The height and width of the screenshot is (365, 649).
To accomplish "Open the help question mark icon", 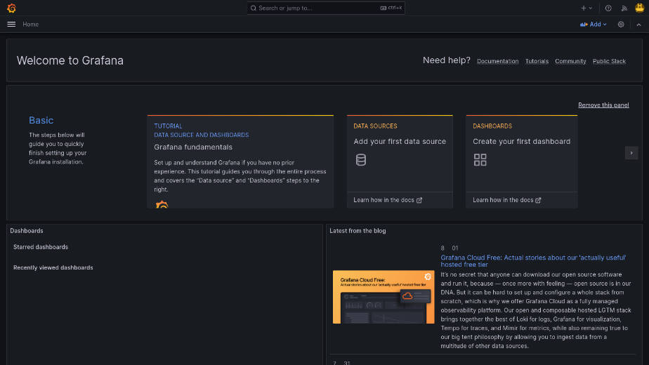I will pos(608,8).
